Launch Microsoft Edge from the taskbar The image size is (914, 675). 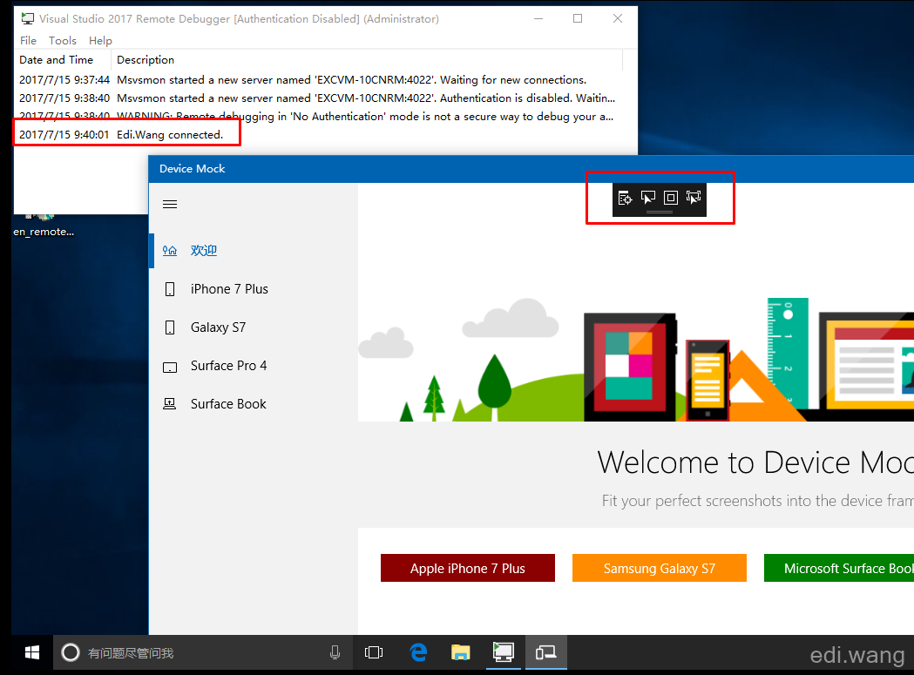[x=418, y=653]
